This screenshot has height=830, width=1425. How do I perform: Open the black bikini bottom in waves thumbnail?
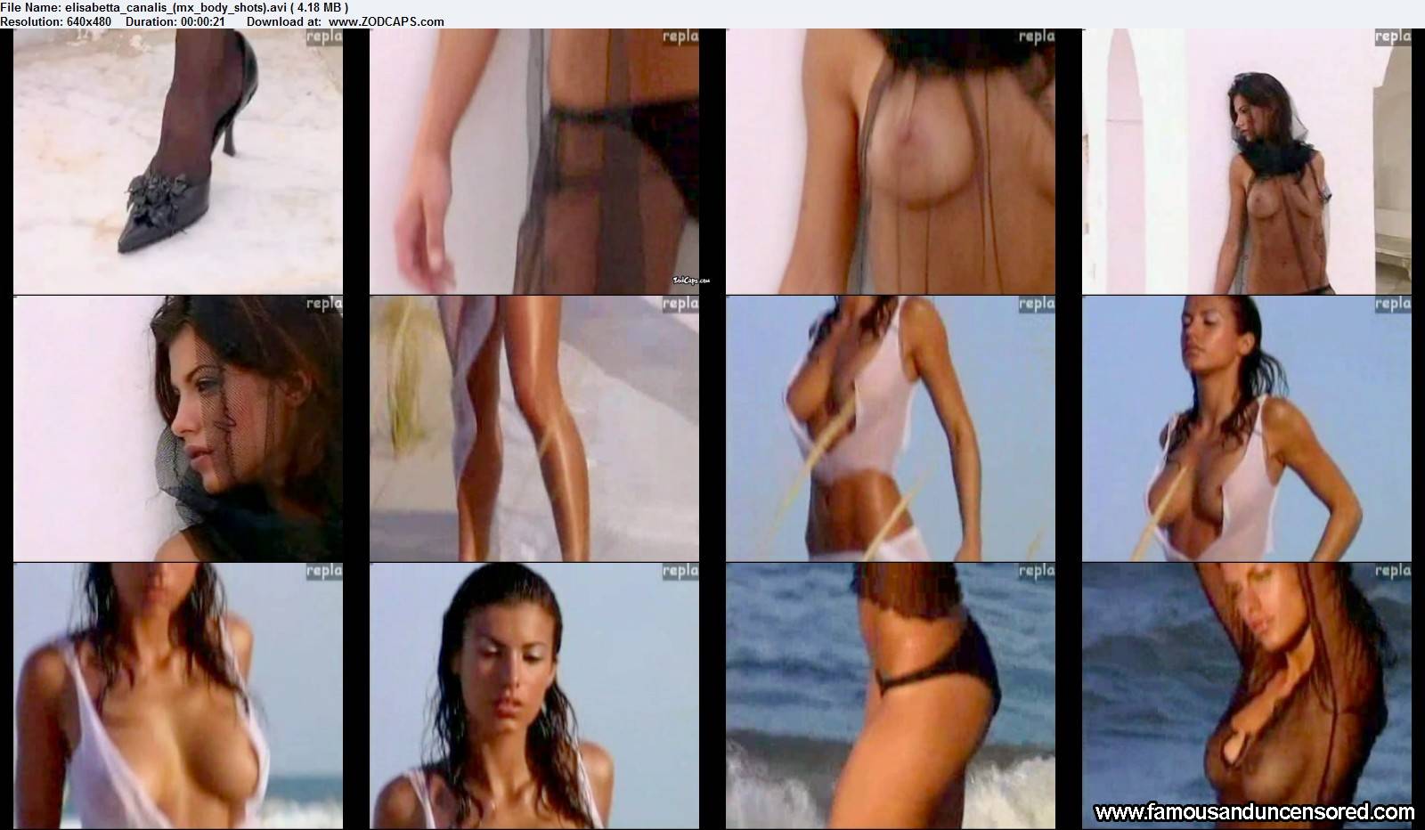[x=890, y=696]
